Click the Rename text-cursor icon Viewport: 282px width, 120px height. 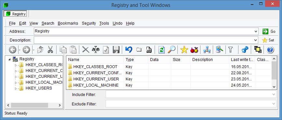tap(96, 50)
